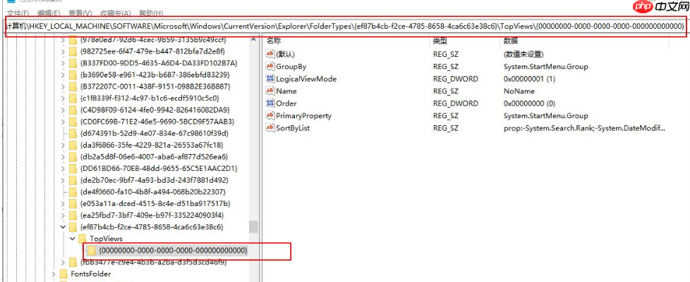Click folder icon of {db2a5d8f-06e6-4007-aba6-af877d526ea6}
690x282 pixels.
coord(73,157)
